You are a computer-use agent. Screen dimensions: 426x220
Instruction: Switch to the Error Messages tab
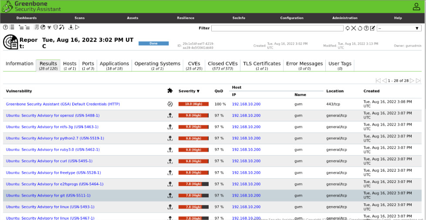coord(304,65)
